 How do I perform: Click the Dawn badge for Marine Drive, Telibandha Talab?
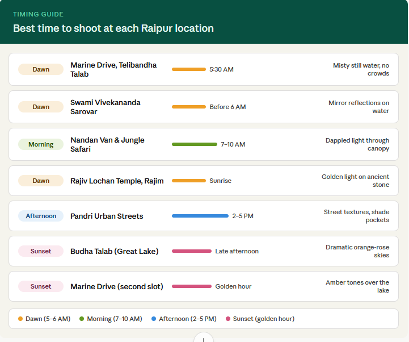41,69
